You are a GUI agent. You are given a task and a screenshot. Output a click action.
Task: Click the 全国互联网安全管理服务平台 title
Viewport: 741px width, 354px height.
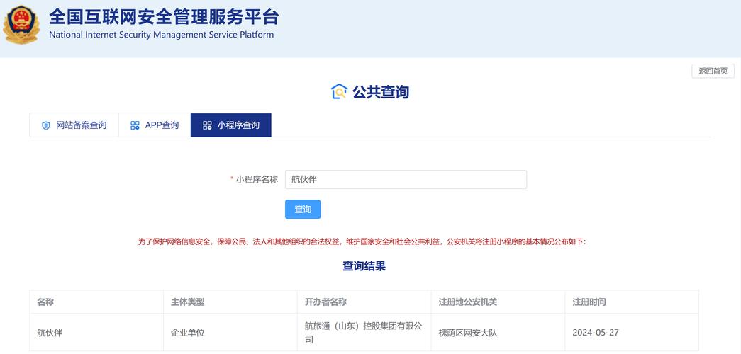164,18
